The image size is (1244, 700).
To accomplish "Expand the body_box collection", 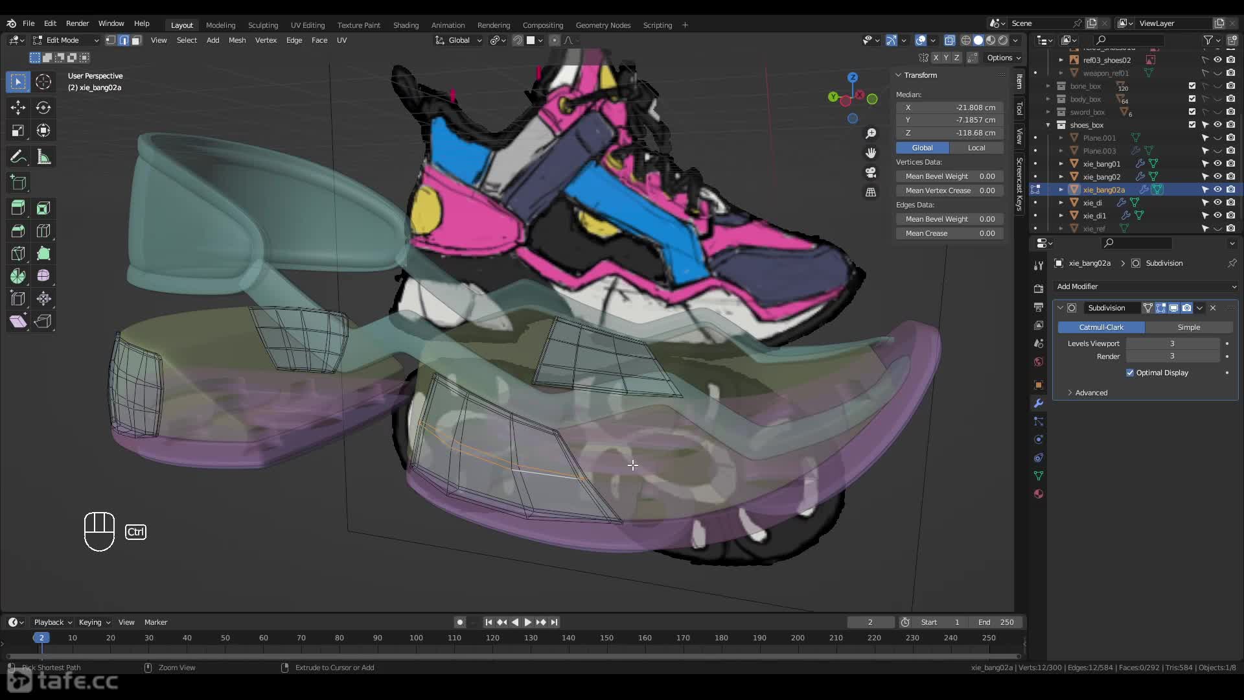I will point(1048,99).
